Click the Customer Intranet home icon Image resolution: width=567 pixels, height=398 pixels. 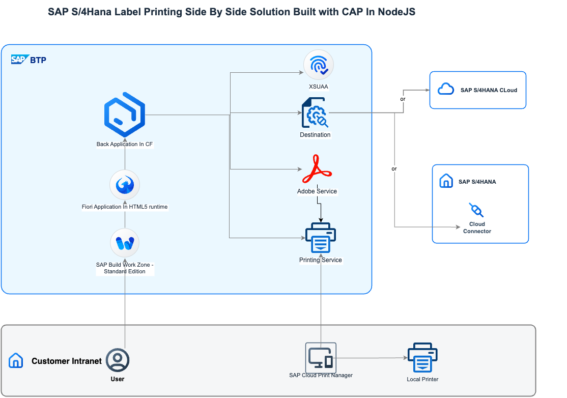pos(16,360)
